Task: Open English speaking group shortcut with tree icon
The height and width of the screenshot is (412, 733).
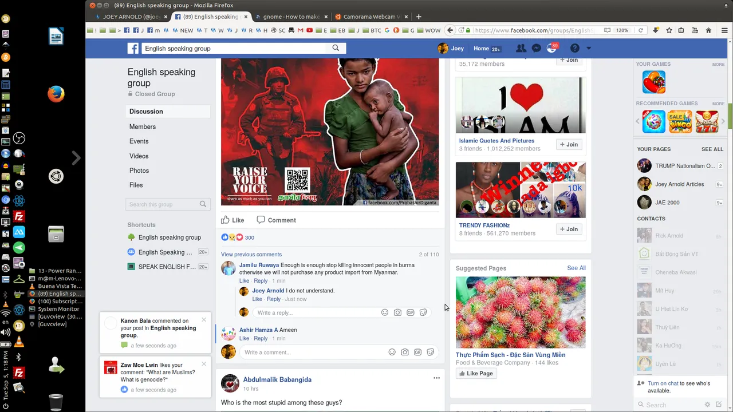Action: tap(164, 237)
